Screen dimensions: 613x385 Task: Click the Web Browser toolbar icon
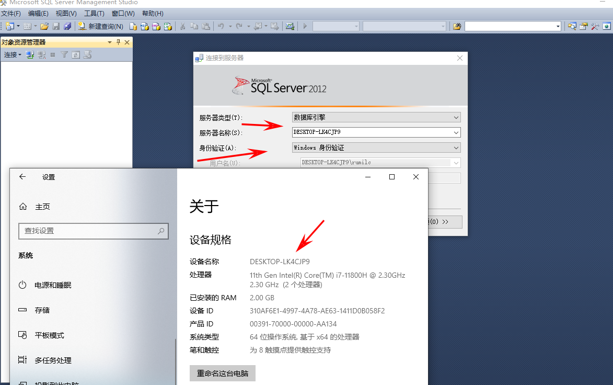606,26
